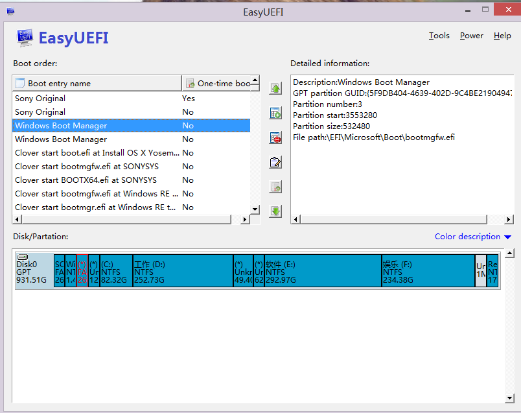Viewport: 521px width, 413px height.
Task: Minimize the EasyUEFI window
Action: click(x=468, y=10)
